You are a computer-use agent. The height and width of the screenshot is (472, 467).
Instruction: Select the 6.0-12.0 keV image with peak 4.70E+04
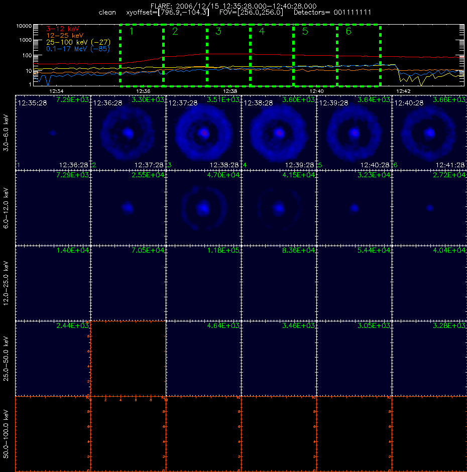coord(203,208)
